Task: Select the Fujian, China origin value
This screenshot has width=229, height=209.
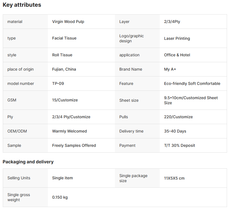Action: coord(64,69)
